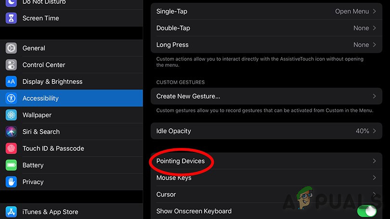Open the Pointing Devices settings
Viewport: 390px width, 219px height.
tap(266, 161)
